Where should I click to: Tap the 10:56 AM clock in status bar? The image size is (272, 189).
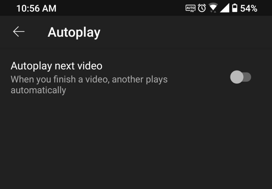(36, 8)
